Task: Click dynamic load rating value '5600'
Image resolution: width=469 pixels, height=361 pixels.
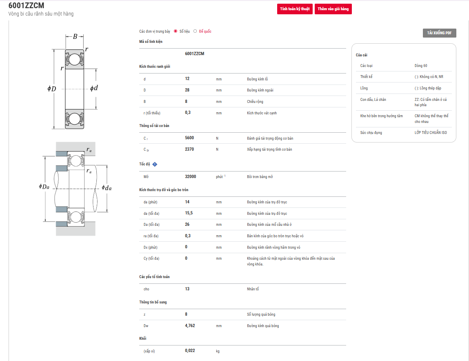Action: coord(189,138)
